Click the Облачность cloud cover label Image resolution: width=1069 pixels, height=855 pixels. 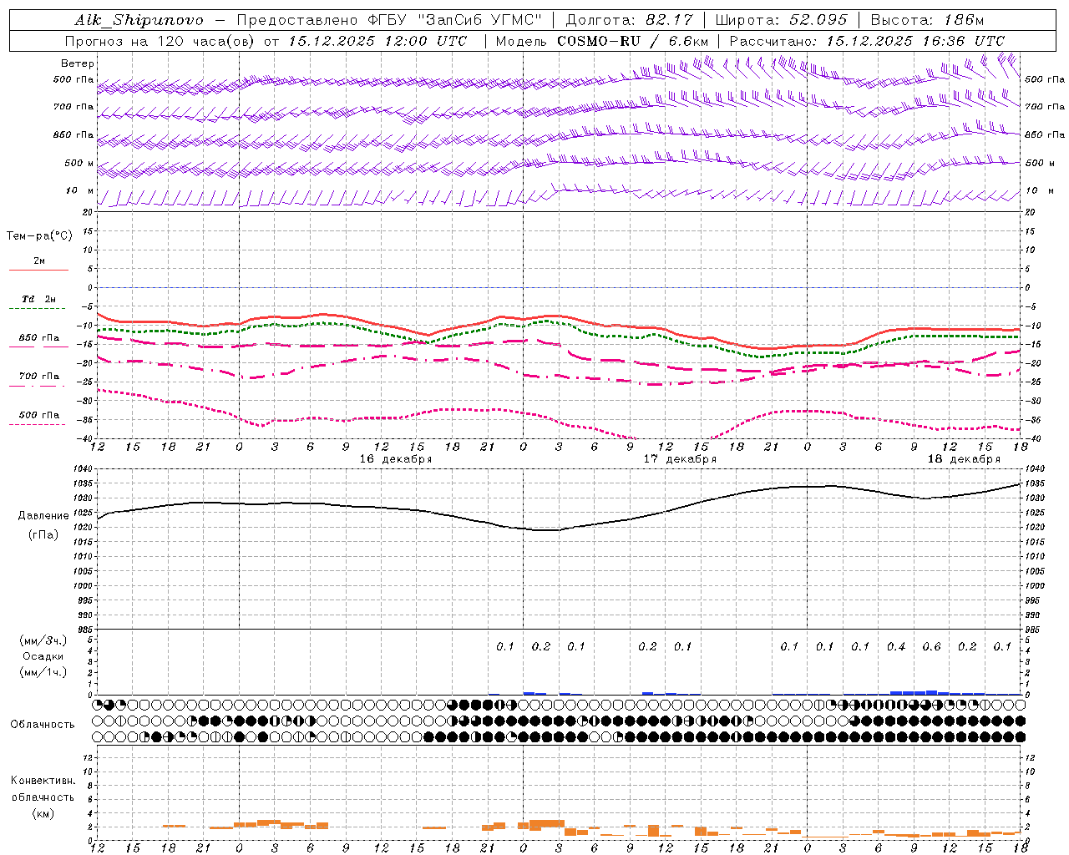coord(43,725)
